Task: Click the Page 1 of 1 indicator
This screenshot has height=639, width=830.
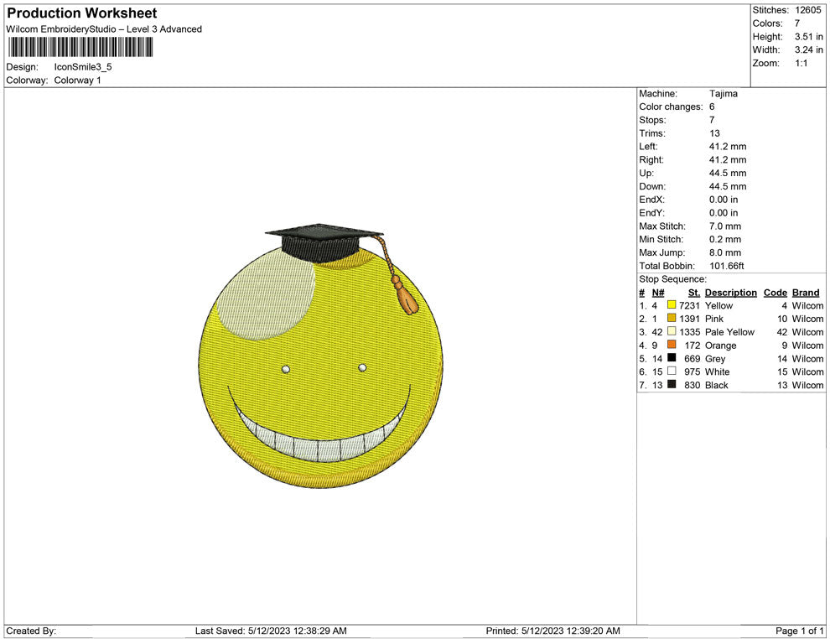Action: (800, 631)
